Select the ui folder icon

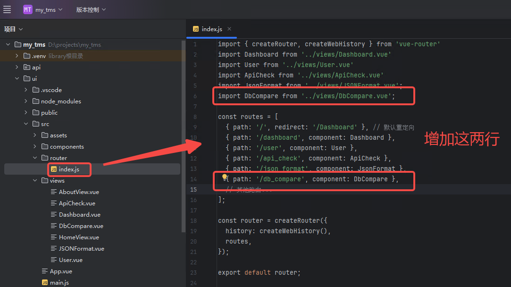coord(27,79)
